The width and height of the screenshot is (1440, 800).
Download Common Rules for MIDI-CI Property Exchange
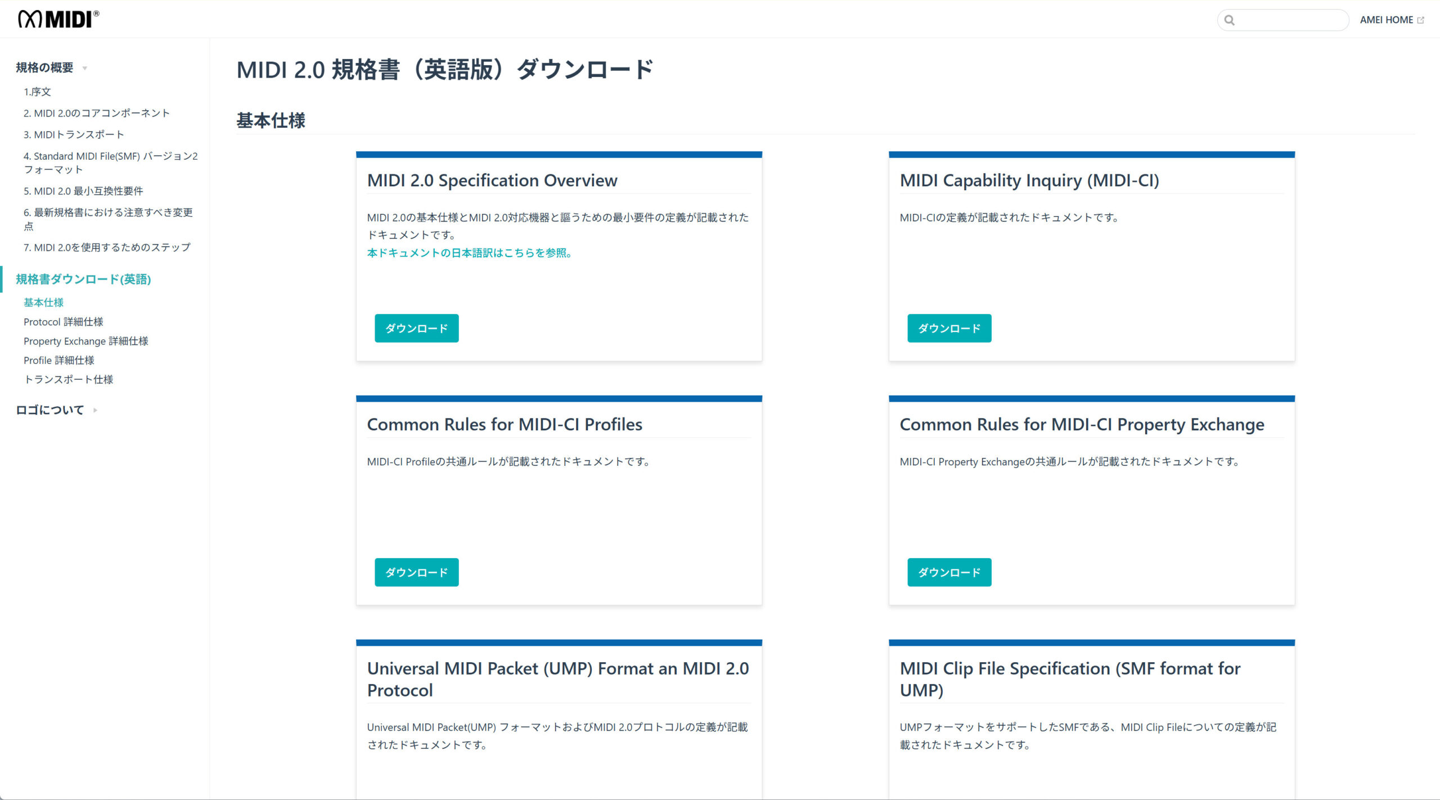point(949,572)
